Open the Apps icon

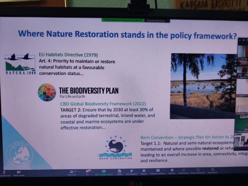coord(184,170)
